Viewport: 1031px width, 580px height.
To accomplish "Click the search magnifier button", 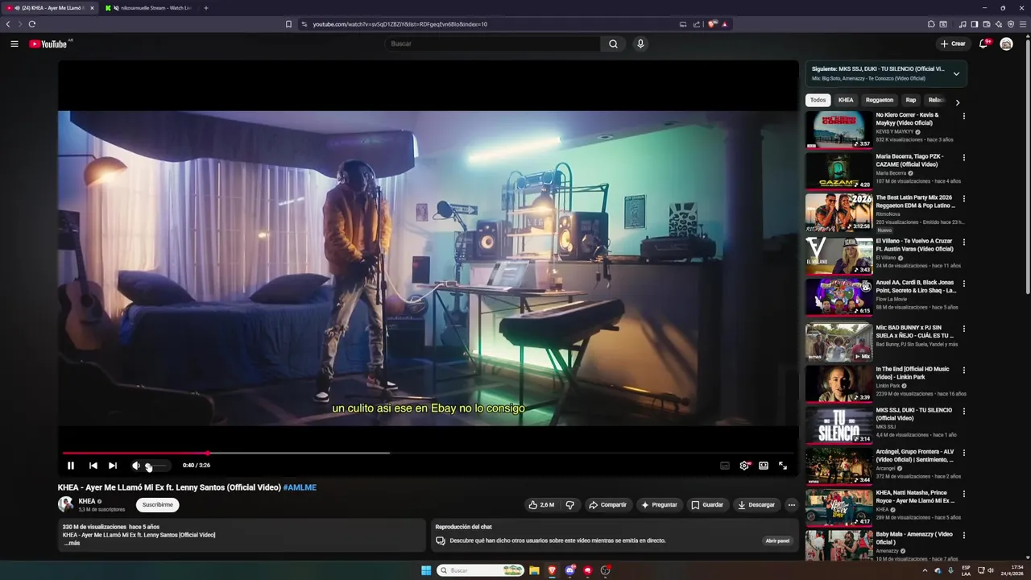I will click(x=613, y=43).
